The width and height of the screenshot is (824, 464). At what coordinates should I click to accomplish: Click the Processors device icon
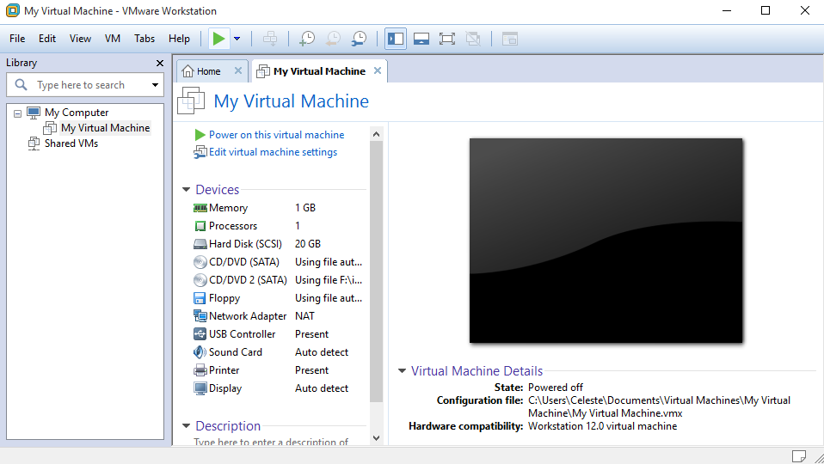tap(200, 226)
